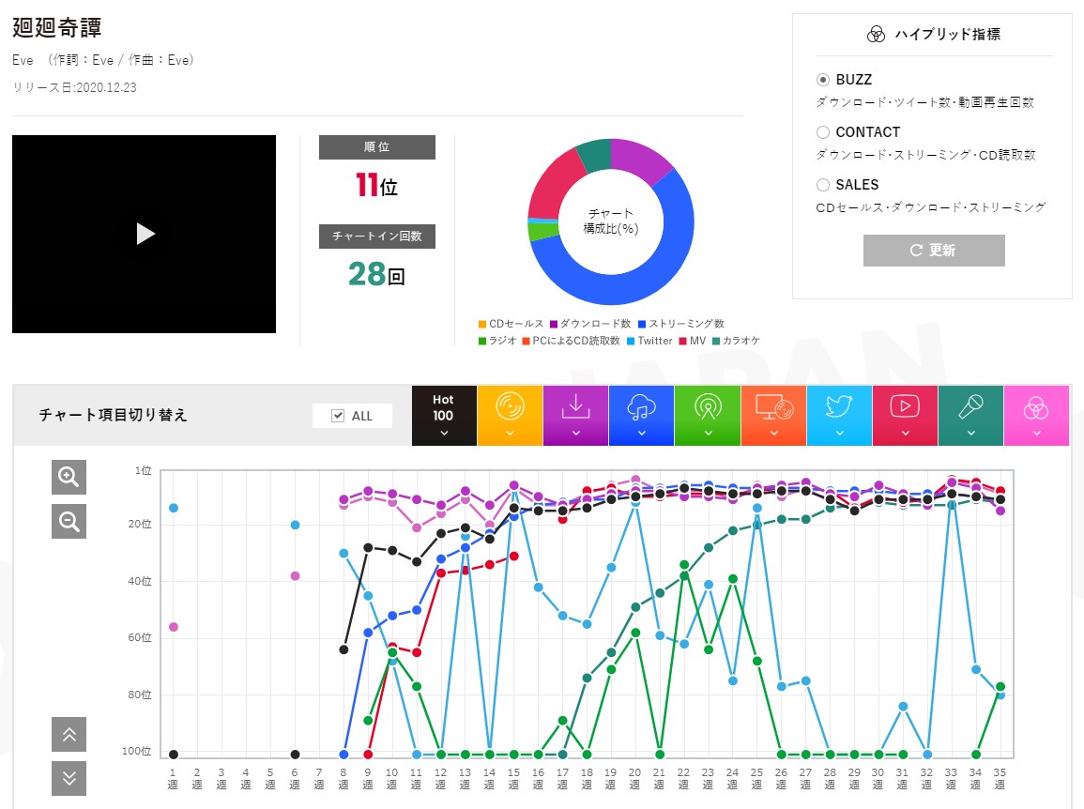Select the streaming cloud music icon tab

click(642, 416)
